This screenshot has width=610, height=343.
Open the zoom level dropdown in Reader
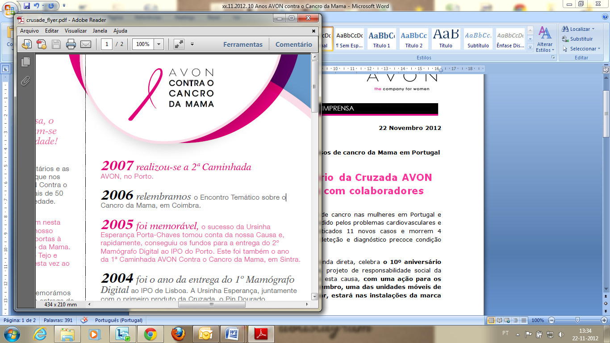click(159, 44)
